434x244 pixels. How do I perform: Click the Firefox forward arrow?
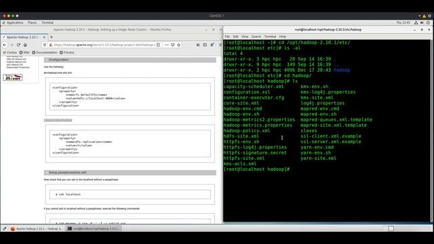click(12, 45)
